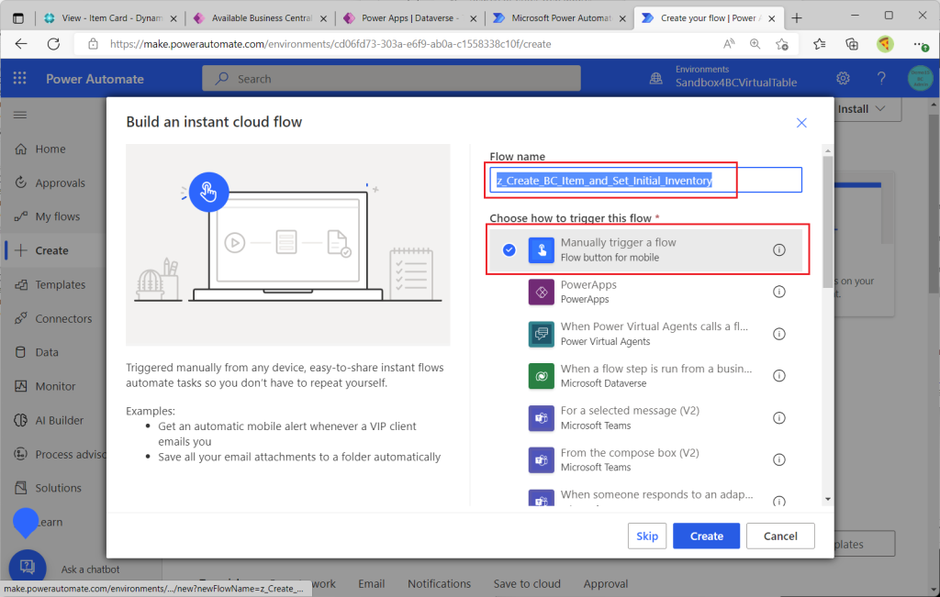Switch to Power Apps | Dataverse tab
Image resolution: width=940 pixels, height=597 pixels.
point(409,18)
